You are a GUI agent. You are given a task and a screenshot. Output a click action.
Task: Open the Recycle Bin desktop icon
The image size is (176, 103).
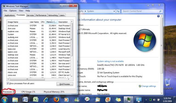(168, 84)
